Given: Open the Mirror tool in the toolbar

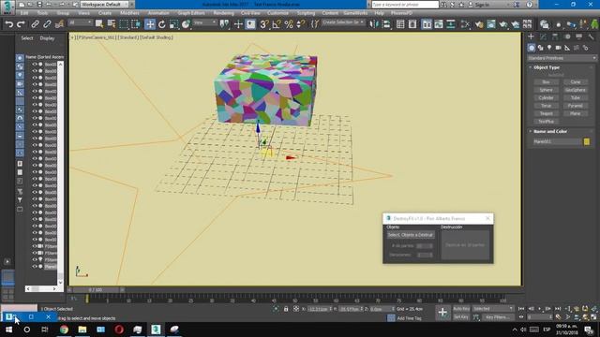Looking at the screenshot, I should coord(374,24).
